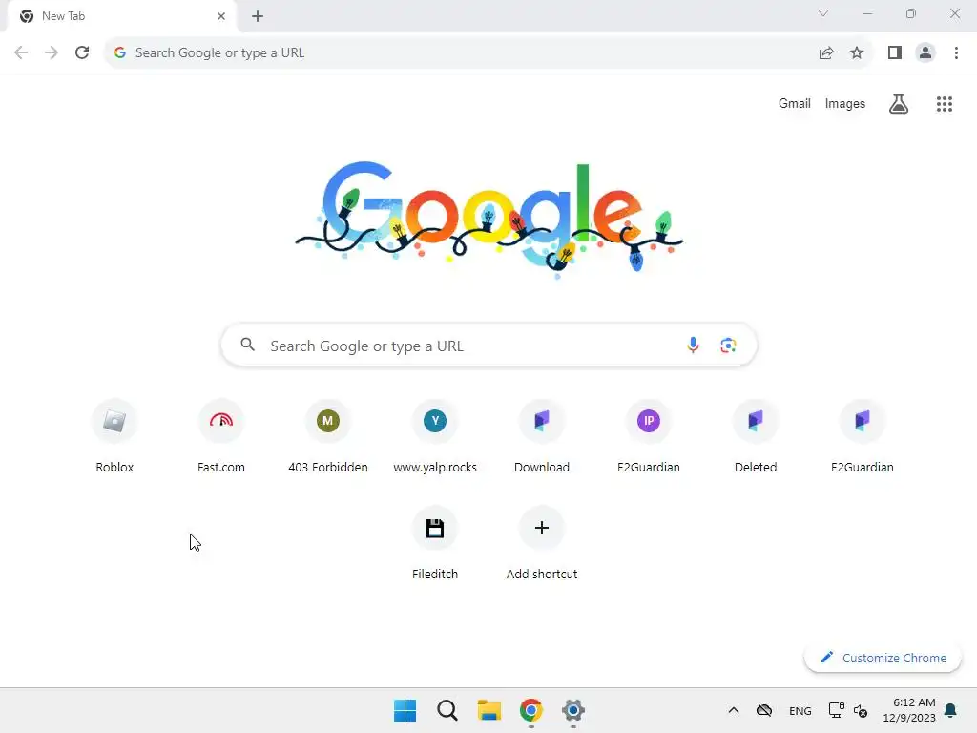
Task: Open notifications bell icon
Action: click(951, 710)
